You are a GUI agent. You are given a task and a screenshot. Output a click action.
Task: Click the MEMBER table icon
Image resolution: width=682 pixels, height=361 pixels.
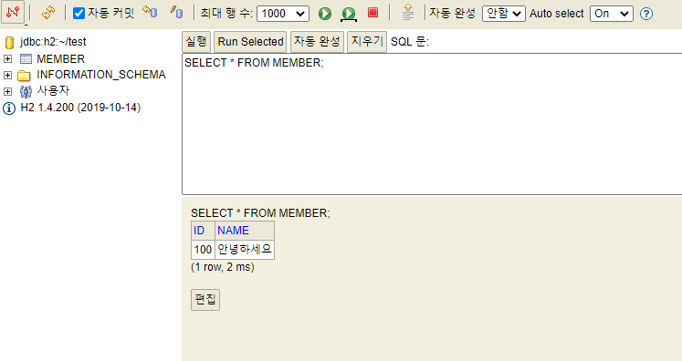26,58
